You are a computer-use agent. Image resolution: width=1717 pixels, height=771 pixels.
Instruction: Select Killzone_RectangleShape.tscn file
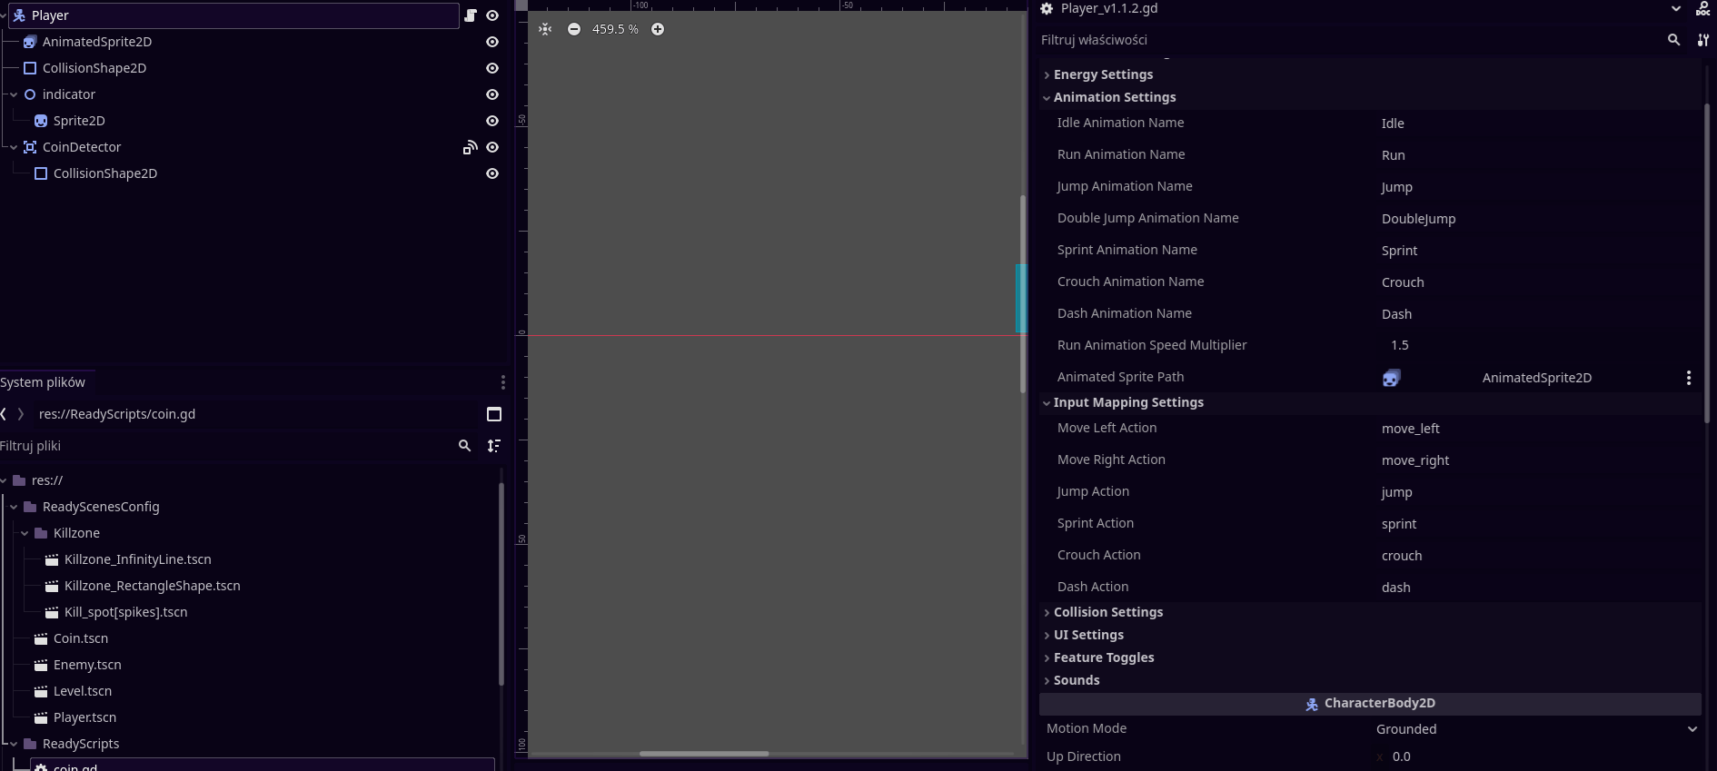[x=152, y=586]
